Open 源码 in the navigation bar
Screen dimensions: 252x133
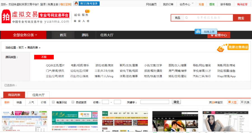[85, 35]
